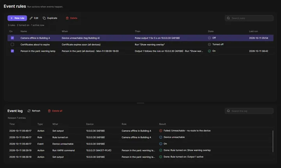This screenshot has height=168, width=281.
Task: Click the Off state icon for Camera offline rule
Action: tap(209, 38)
